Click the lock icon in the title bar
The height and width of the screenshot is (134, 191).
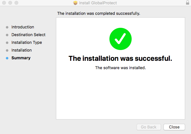pyautogui.click(x=188, y=3)
